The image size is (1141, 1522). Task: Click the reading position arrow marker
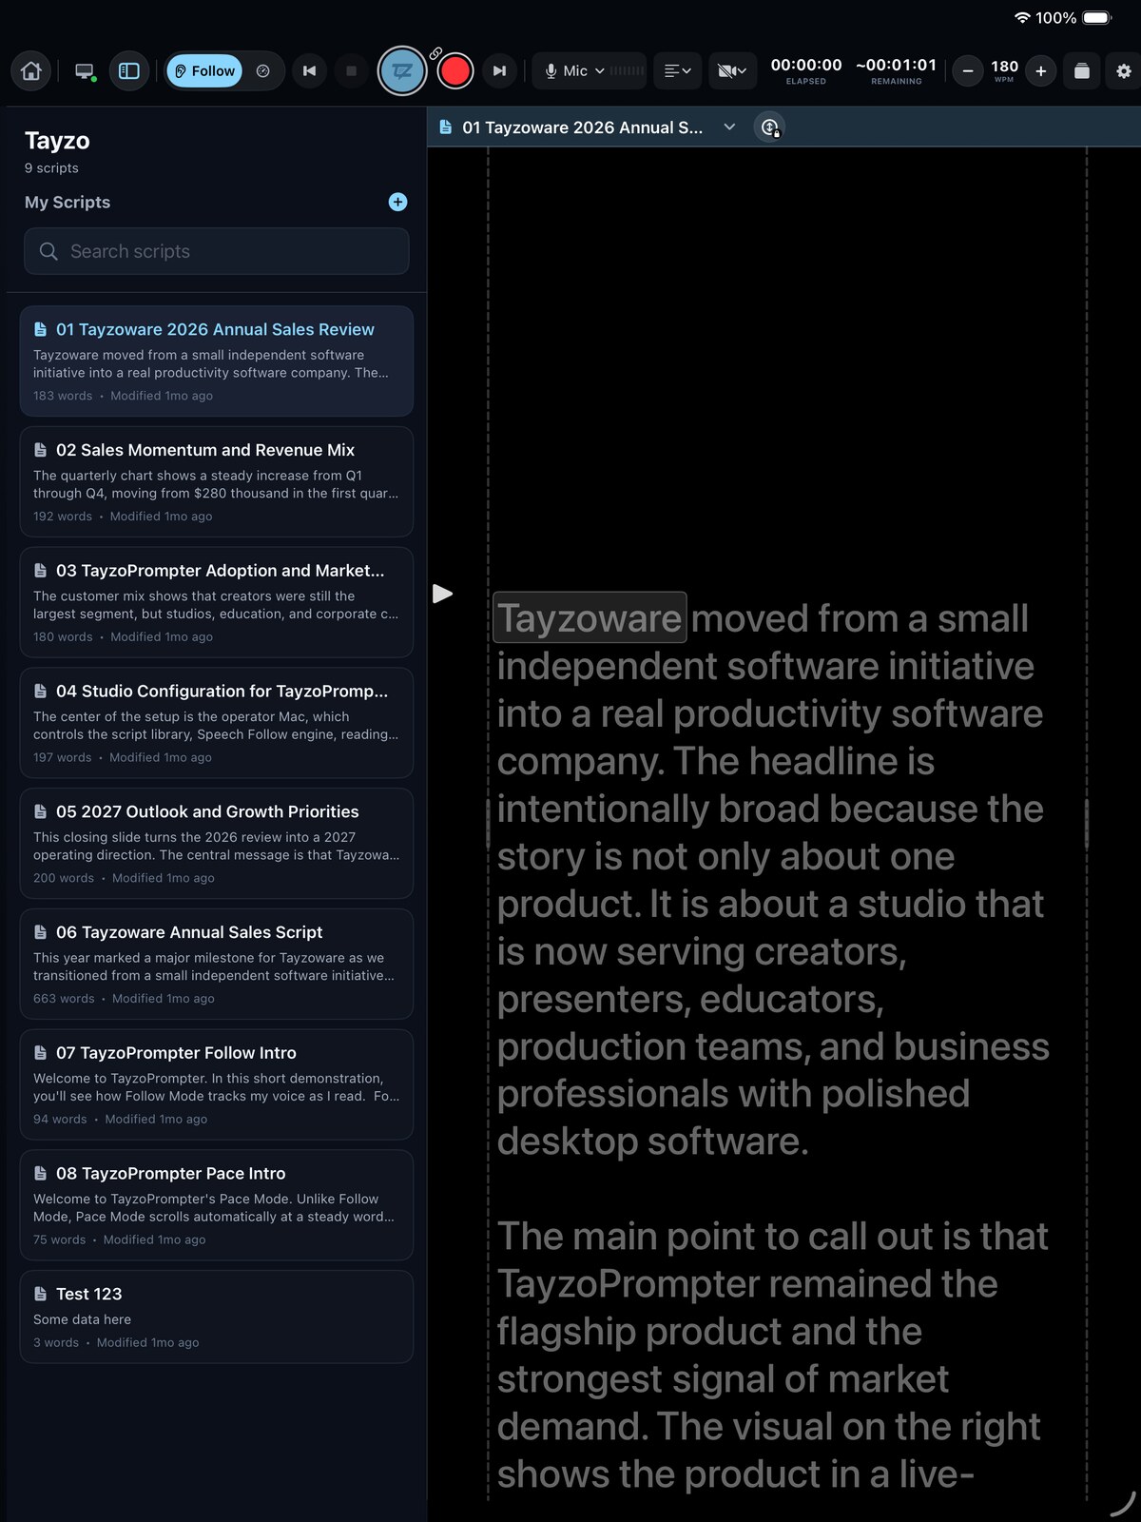tap(442, 594)
